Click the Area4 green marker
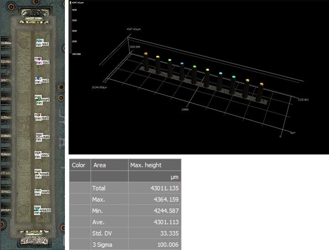This screenshot has height=250, width=329. pos(40,99)
